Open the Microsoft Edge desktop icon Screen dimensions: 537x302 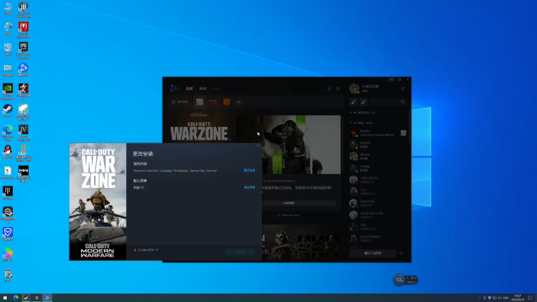tap(8, 133)
